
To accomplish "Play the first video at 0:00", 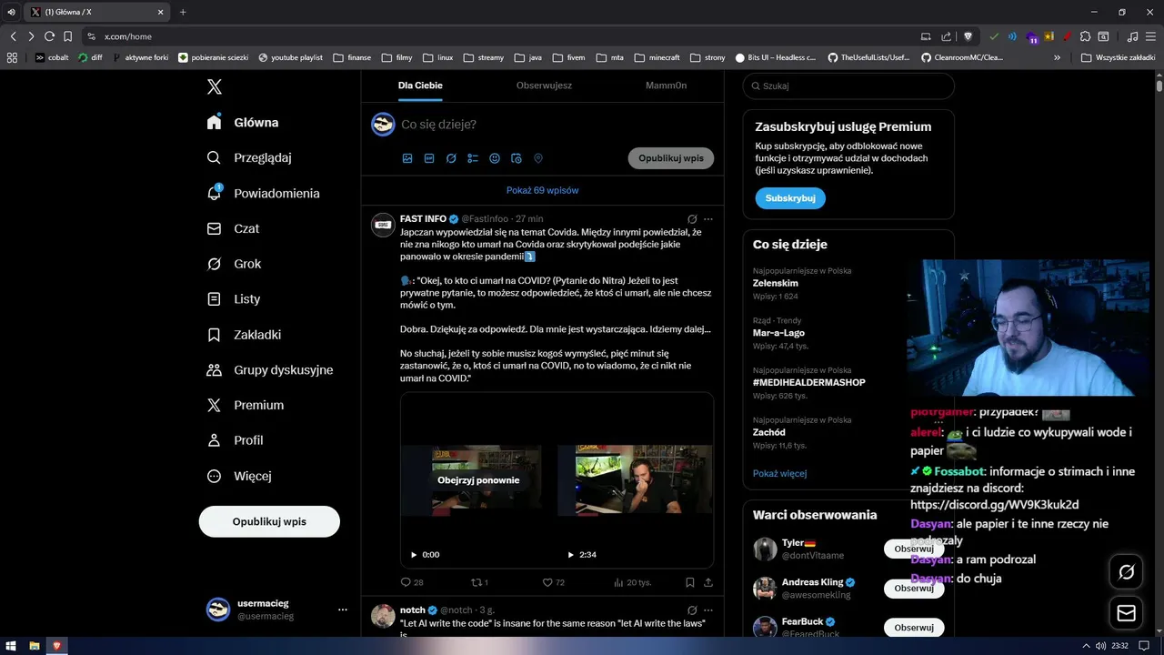I will pos(414,554).
